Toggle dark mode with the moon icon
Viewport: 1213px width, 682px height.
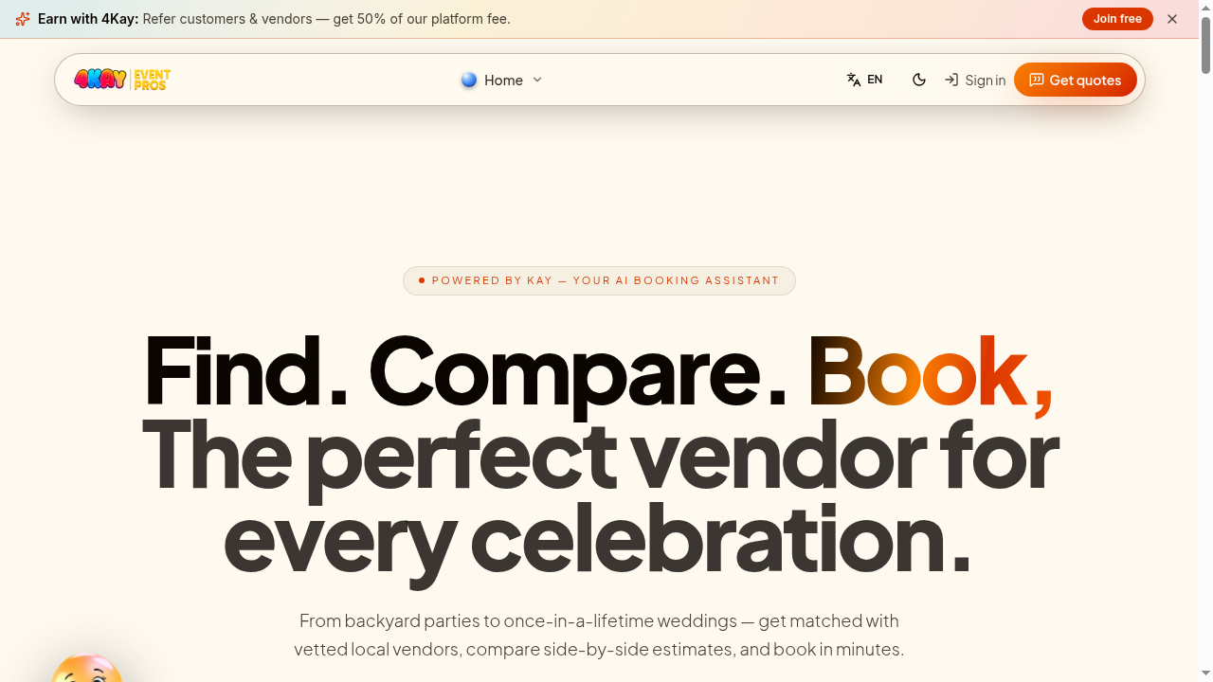[919, 80]
